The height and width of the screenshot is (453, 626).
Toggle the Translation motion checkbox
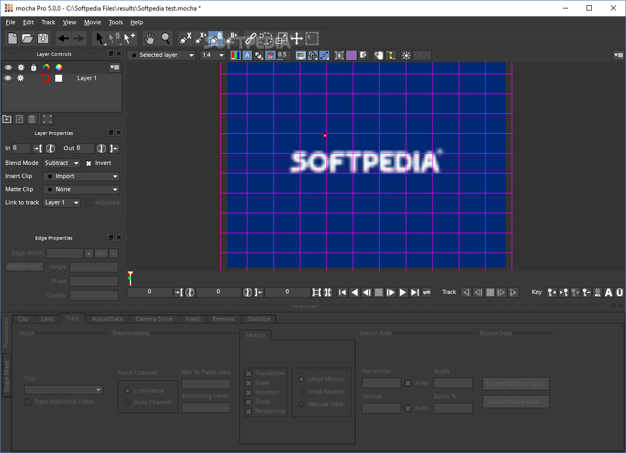click(x=249, y=373)
